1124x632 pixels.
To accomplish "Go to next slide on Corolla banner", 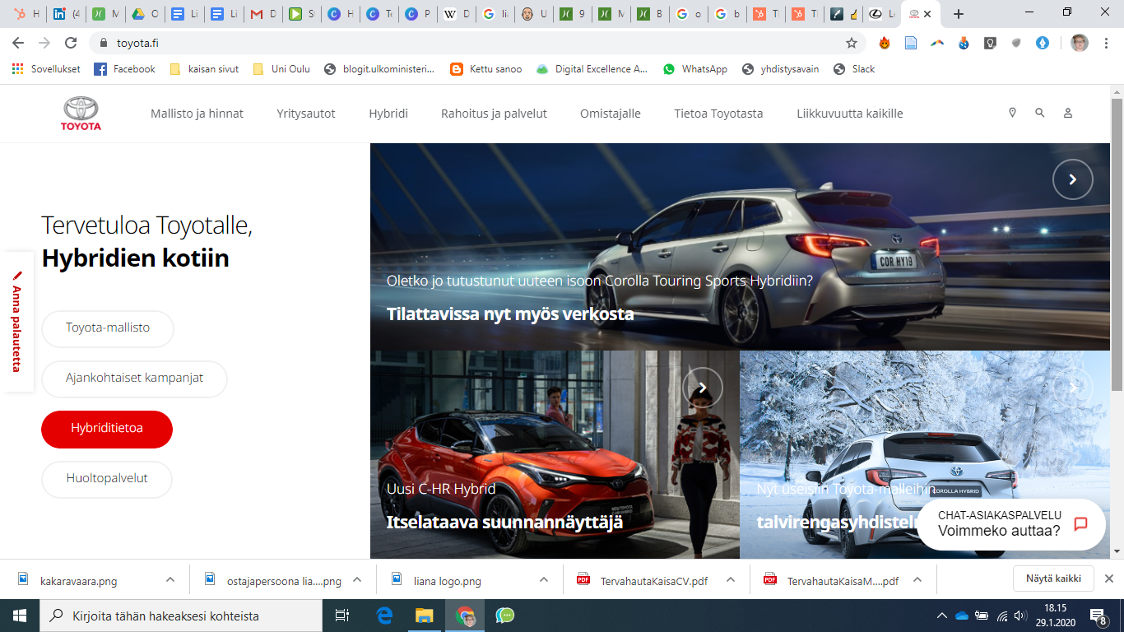I will (1073, 179).
